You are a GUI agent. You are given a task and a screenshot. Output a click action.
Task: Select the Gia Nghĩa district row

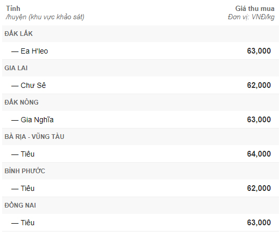141,120
